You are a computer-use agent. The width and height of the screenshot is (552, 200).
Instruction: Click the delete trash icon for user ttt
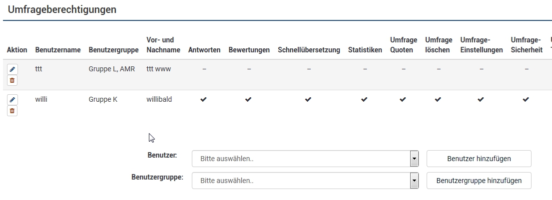(x=12, y=80)
